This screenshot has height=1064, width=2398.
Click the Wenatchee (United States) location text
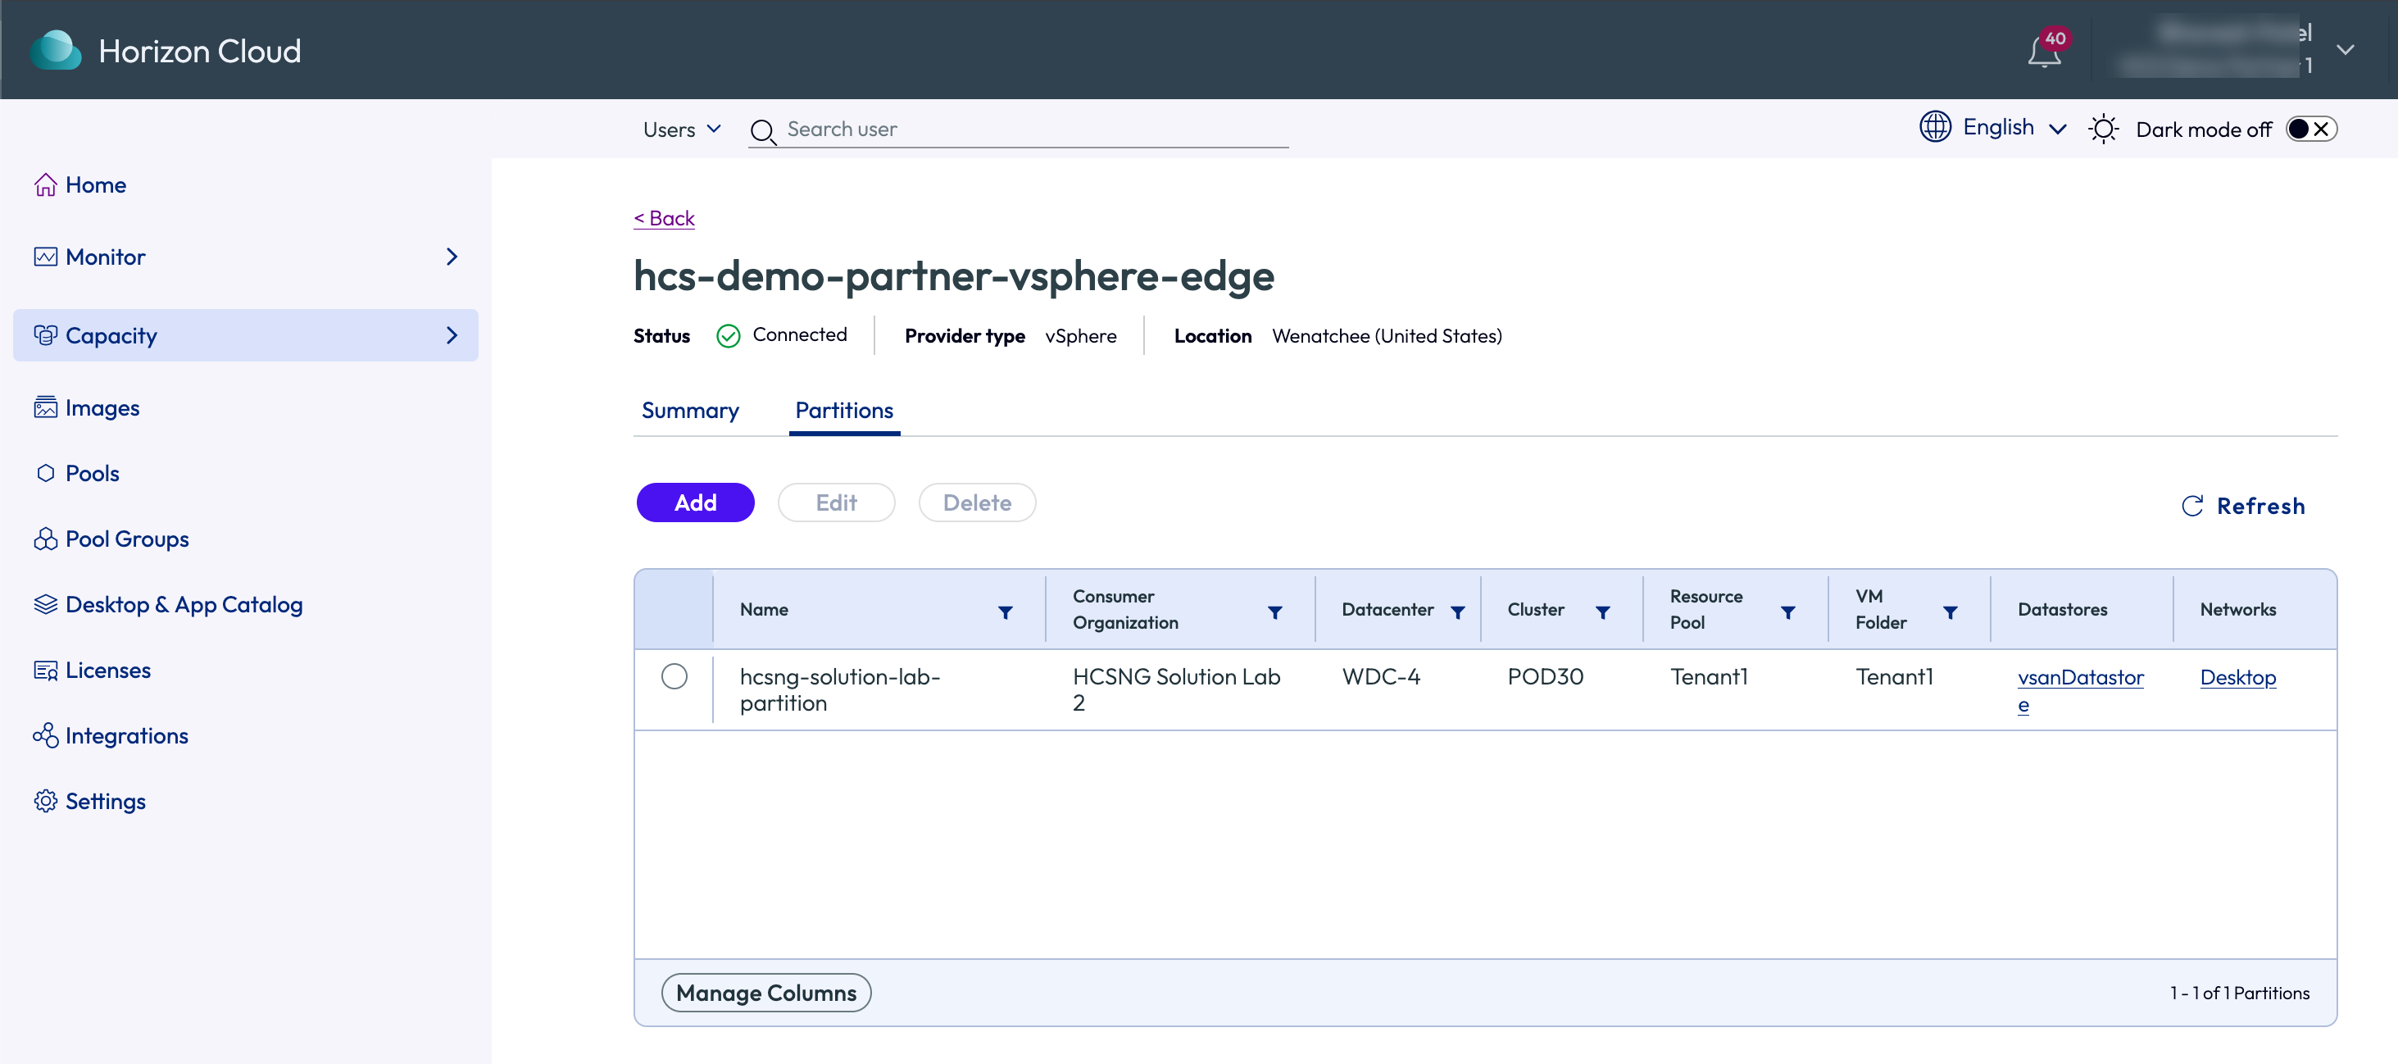point(1387,336)
